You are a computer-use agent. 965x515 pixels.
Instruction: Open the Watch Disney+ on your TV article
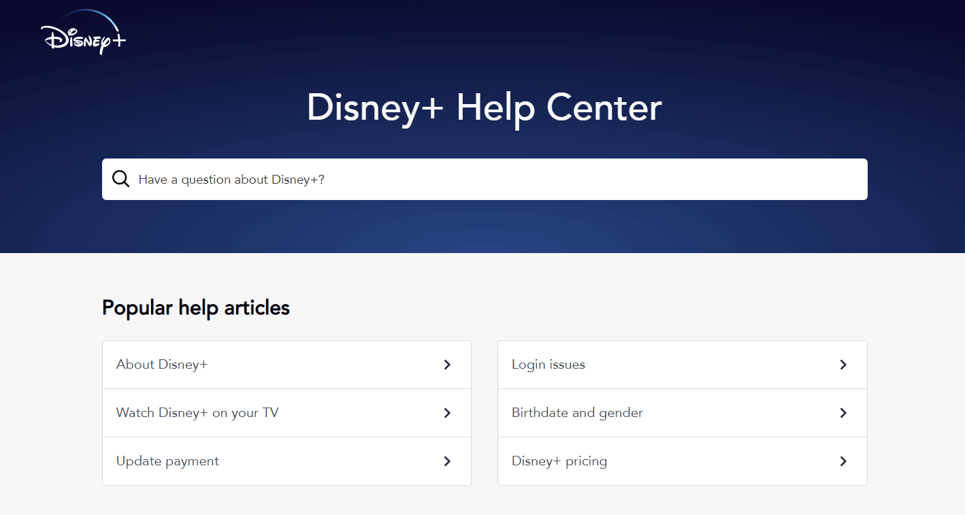pos(287,413)
